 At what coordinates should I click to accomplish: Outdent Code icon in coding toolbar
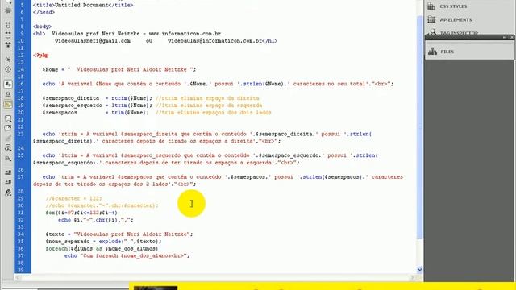[x=8, y=183]
